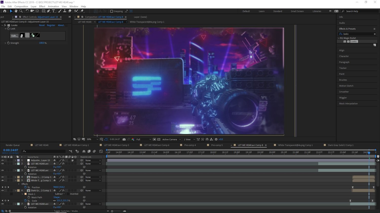Toggle the Snapping checkbox
Viewport: 380px width, 213px height.
pos(111,11)
